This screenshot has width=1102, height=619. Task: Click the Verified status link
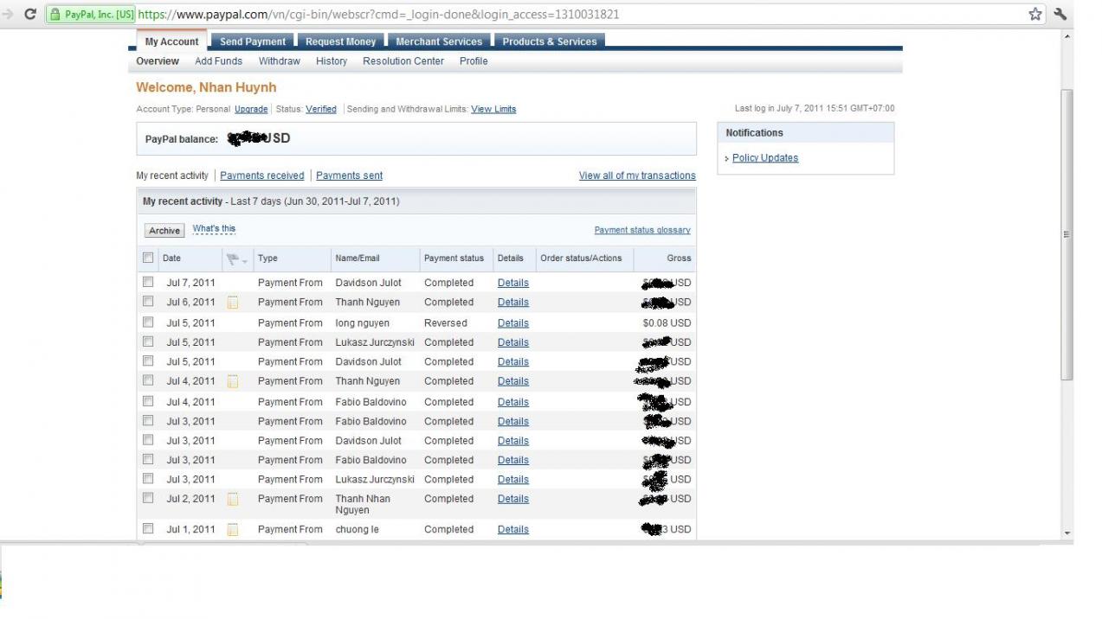321,109
